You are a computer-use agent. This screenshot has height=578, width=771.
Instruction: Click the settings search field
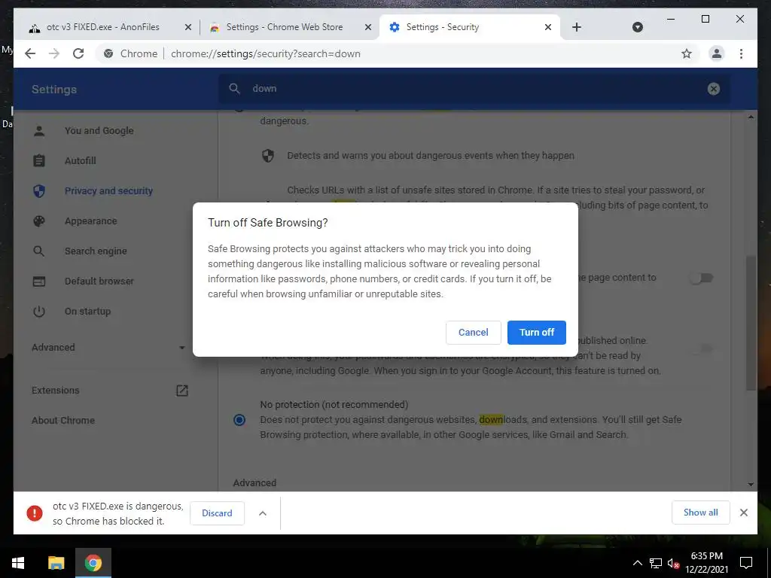[474, 89]
